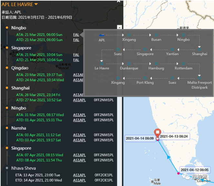Click Malta Freeport Distripark port node

point(199,78)
